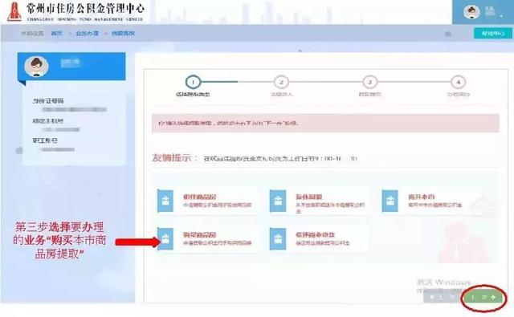Expand the user account dropdown arrow in header

[501, 16]
